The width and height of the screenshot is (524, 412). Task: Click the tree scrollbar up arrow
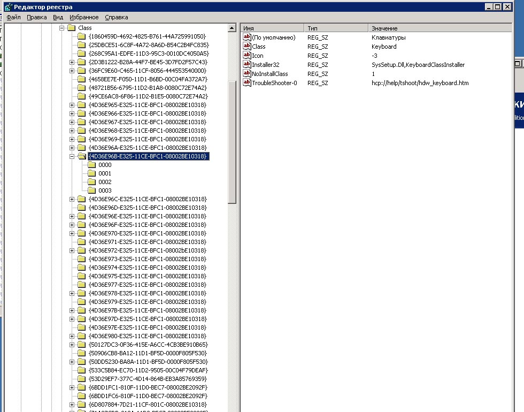tap(232, 28)
